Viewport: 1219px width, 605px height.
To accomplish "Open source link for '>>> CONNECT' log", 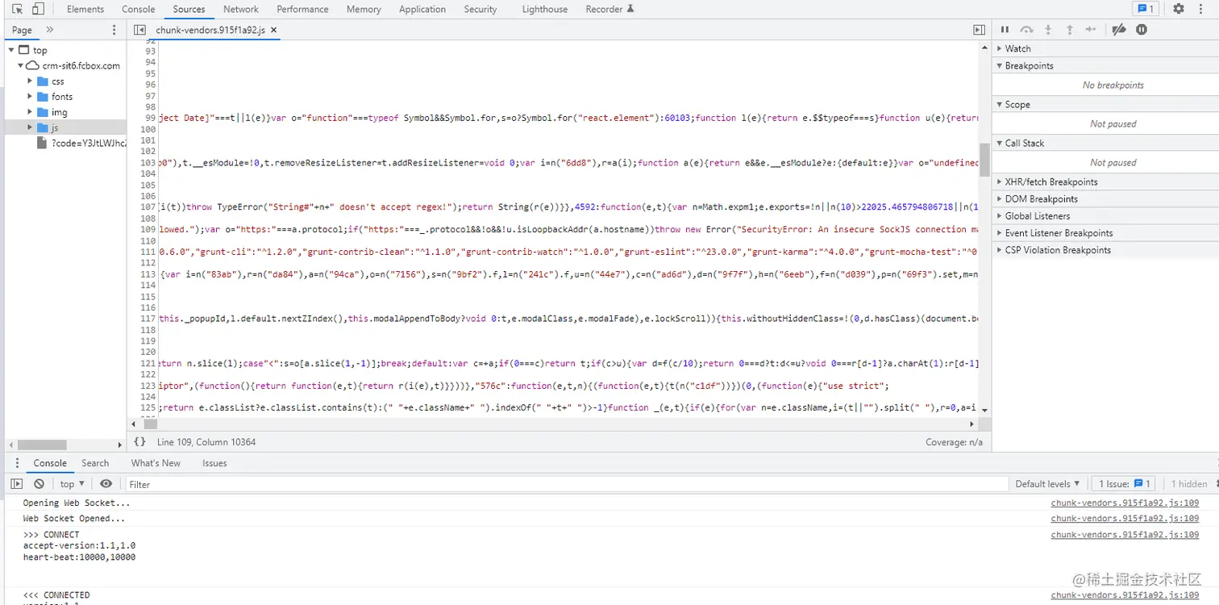I will [1125, 535].
